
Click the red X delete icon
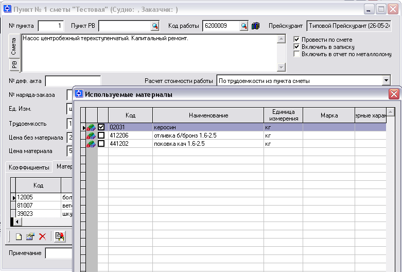[42, 236]
